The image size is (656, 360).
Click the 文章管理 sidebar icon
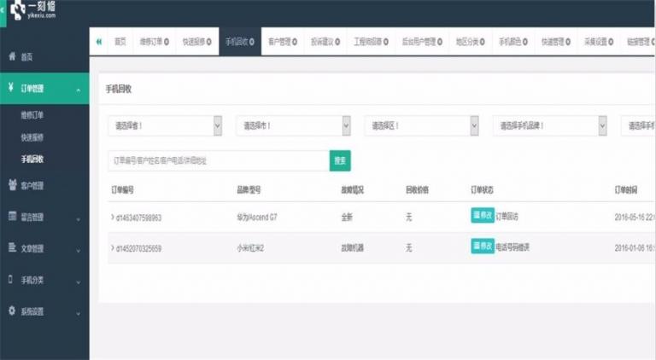(12, 248)
